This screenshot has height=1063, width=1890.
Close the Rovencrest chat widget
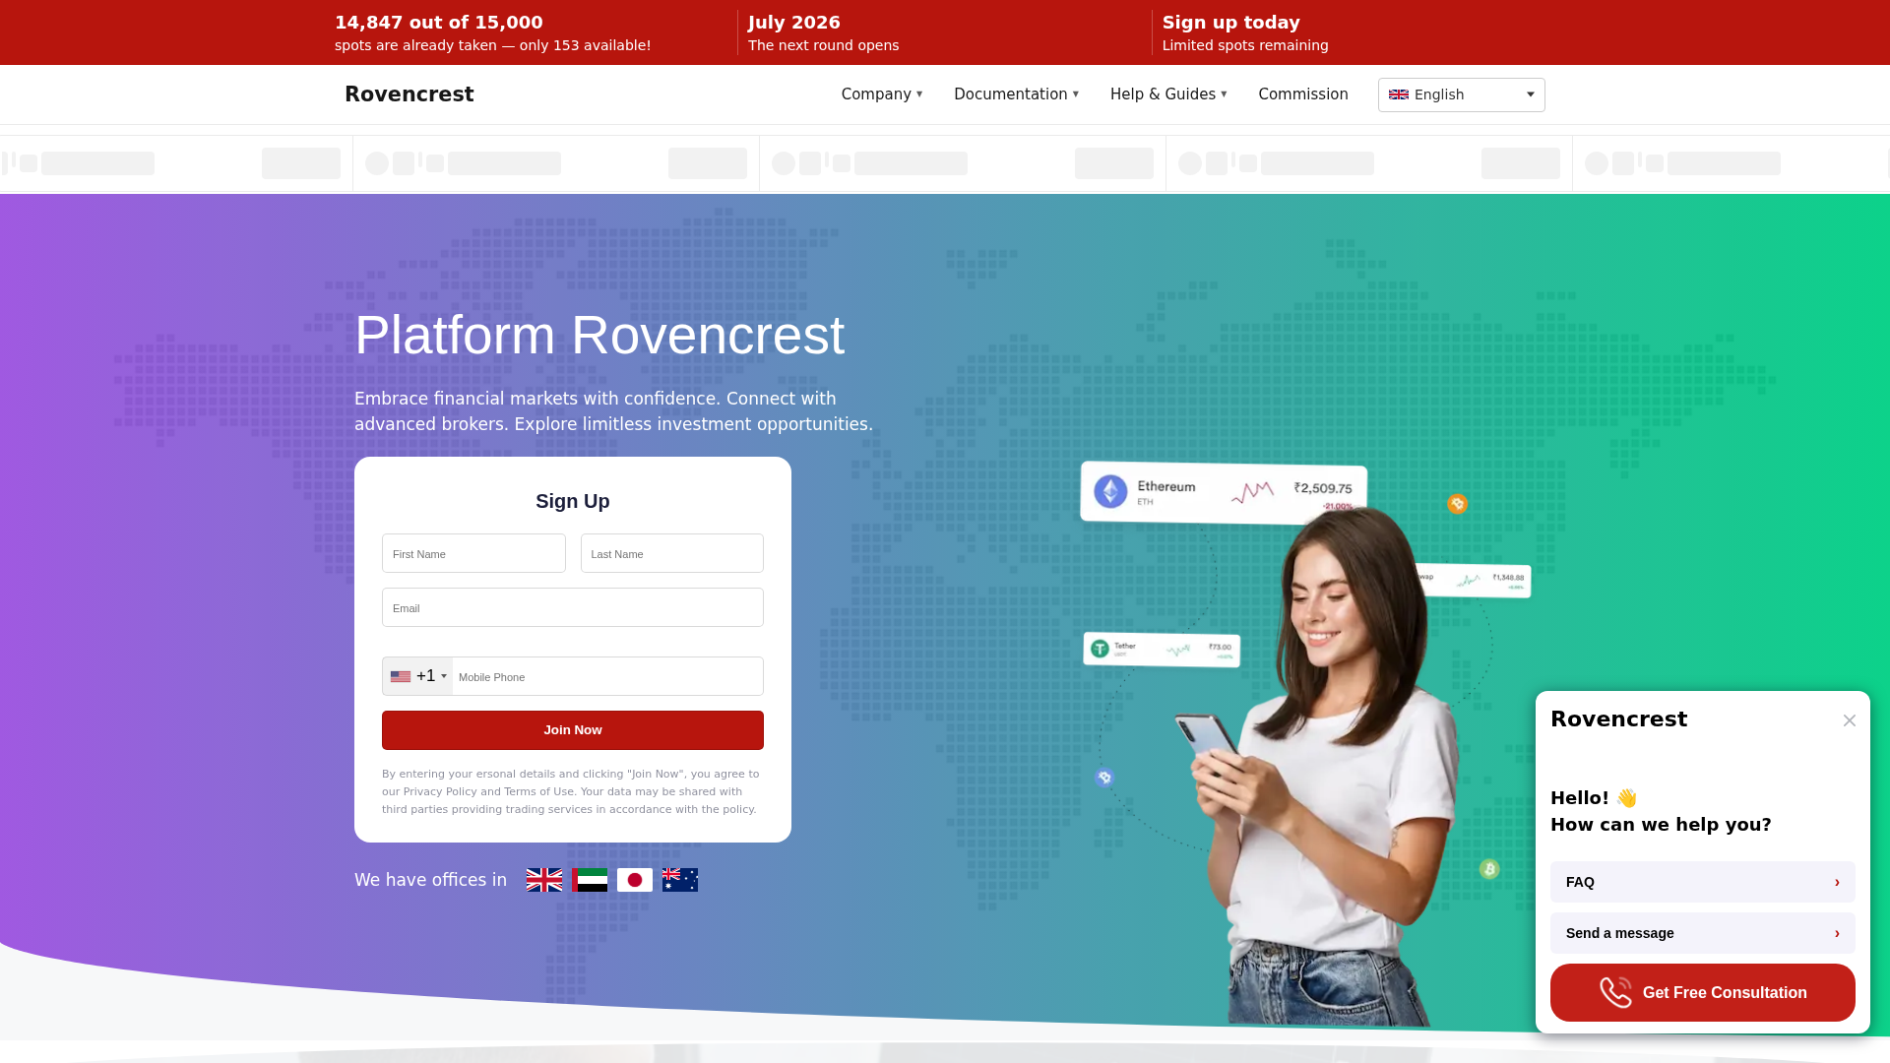[x=1850, y=720]
